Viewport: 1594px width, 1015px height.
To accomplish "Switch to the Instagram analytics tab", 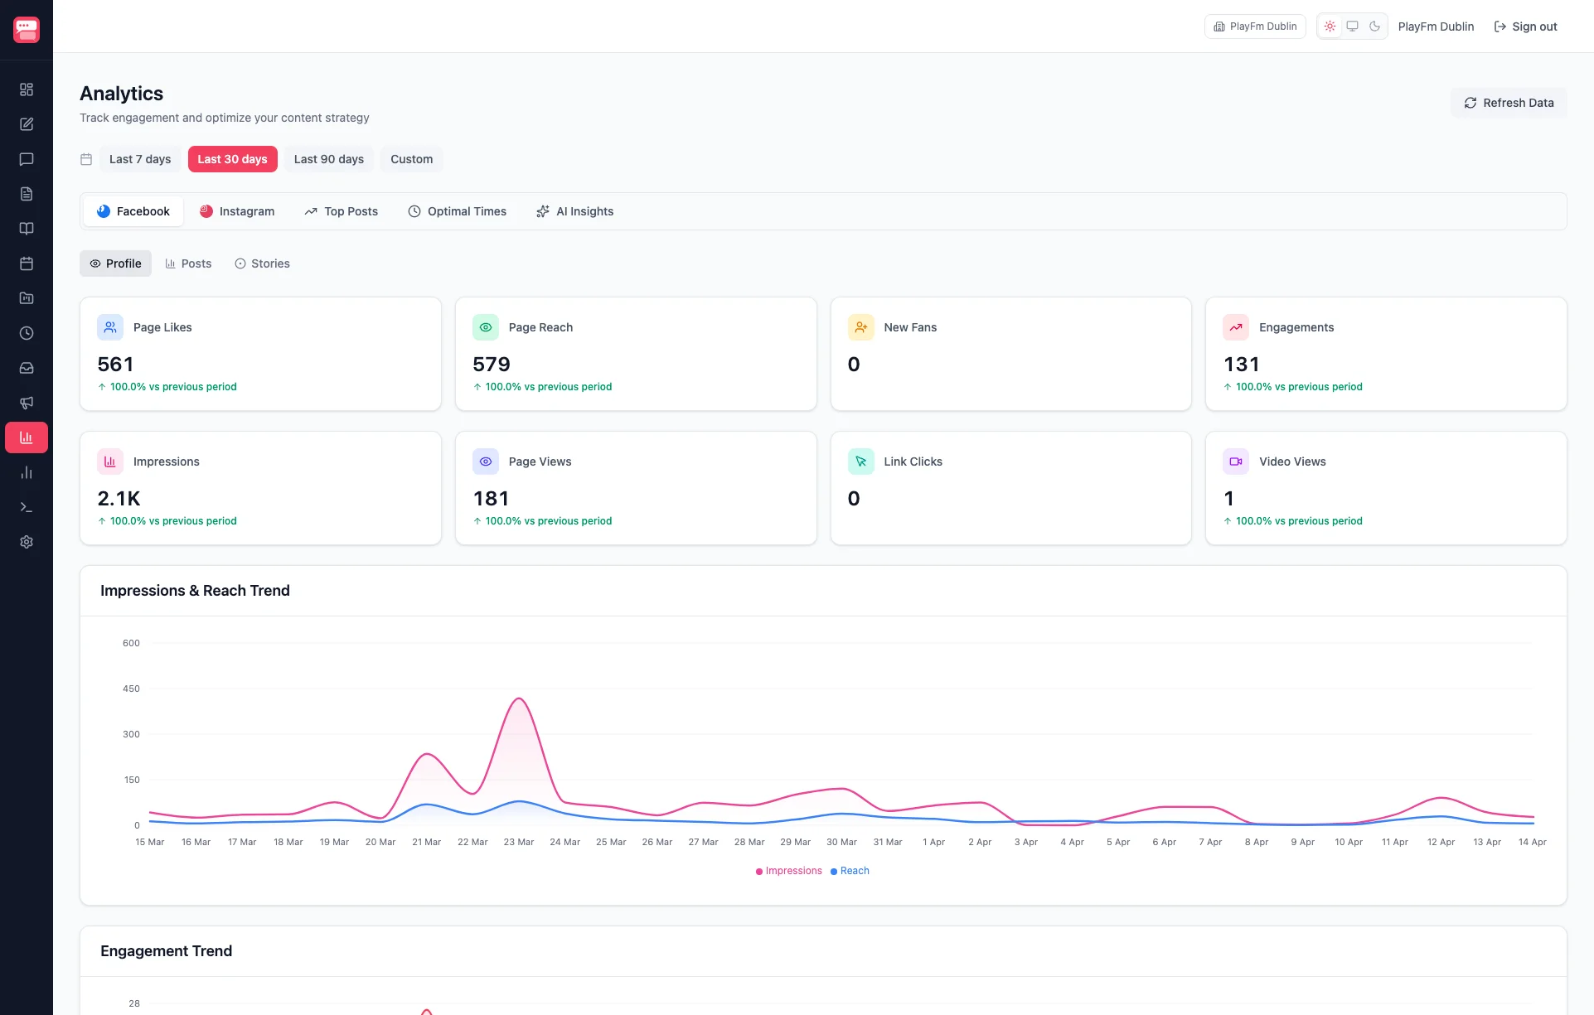I will pyautogui.click(x=237, y=211).
